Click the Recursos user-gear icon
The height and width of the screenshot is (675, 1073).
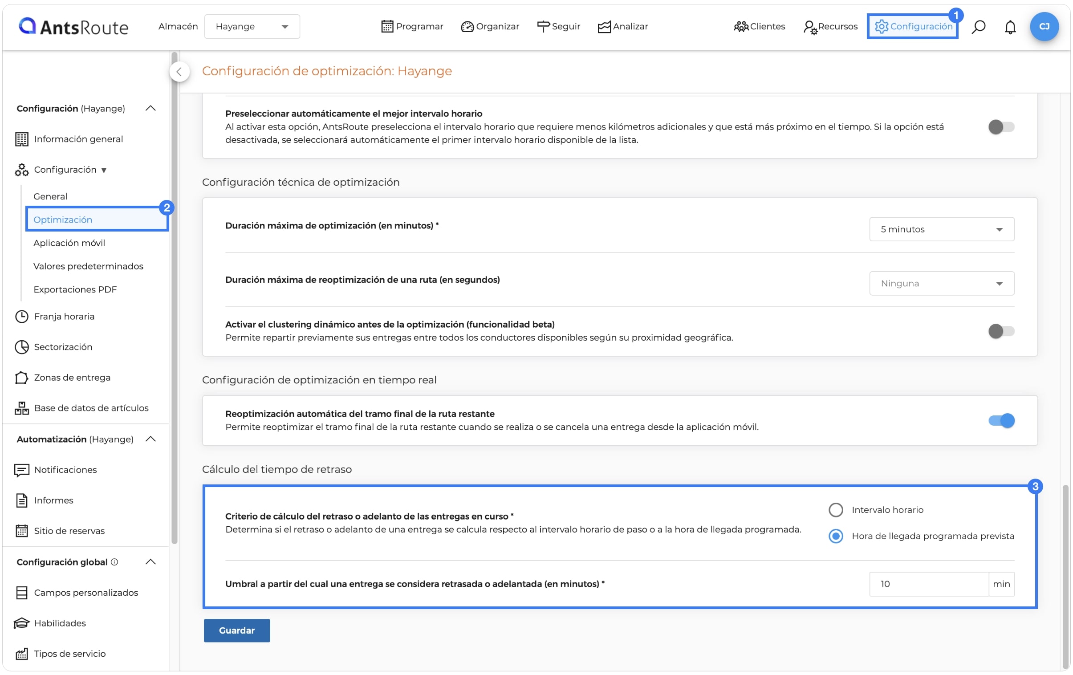(x=810, y=27)
